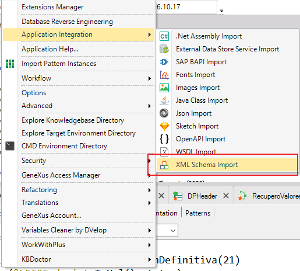This screenshot has width=300, height=271.
Task: Click the .Net Assembly Import C# icon
Action: [164, 36]
